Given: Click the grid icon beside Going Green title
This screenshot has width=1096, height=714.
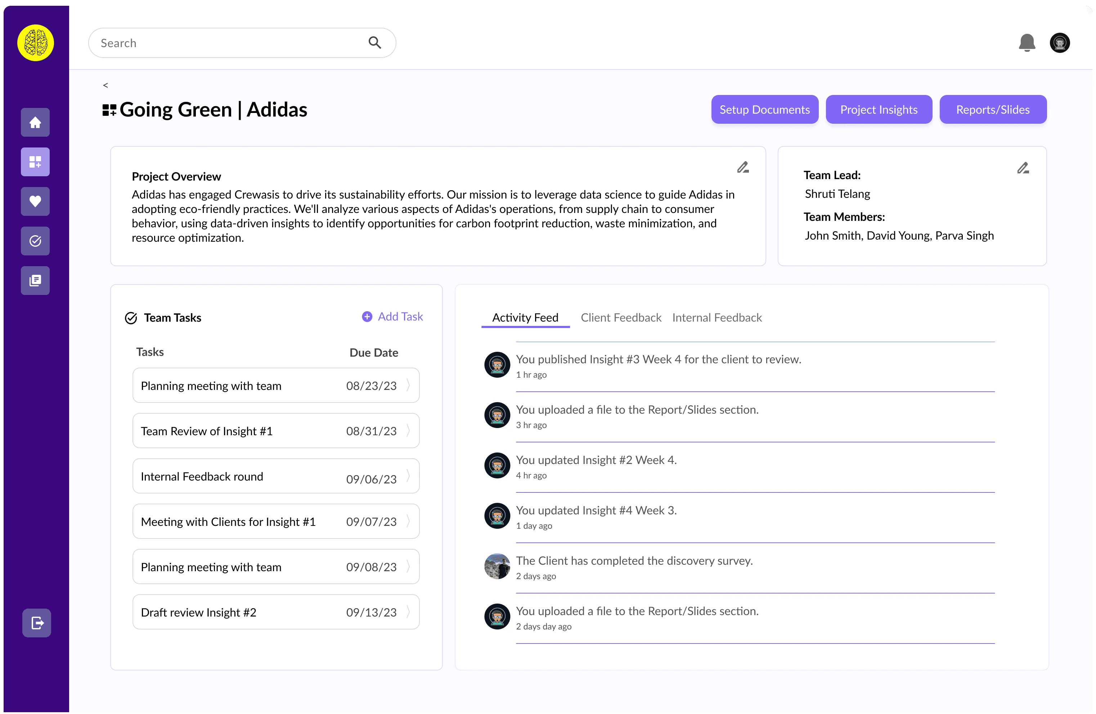Looking at the screenshot, I should tap(109, 110).
